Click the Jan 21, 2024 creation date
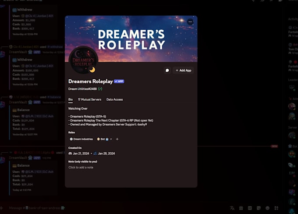The height and width of the screenshot is (214, 298). click(81, 153)
